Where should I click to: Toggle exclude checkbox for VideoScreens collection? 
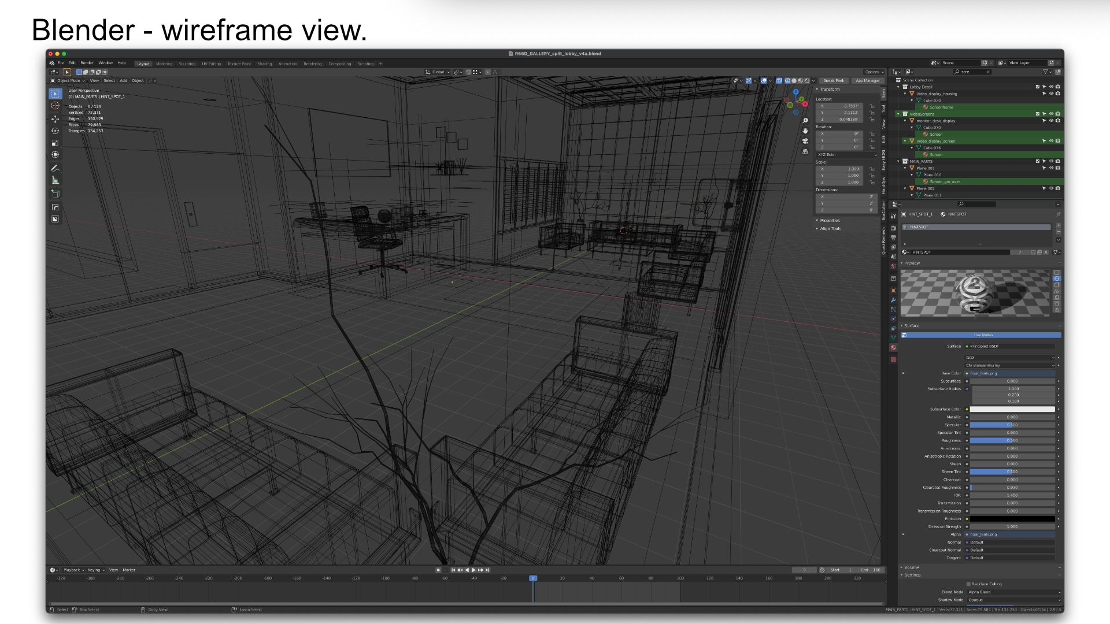coord(1038,114)
